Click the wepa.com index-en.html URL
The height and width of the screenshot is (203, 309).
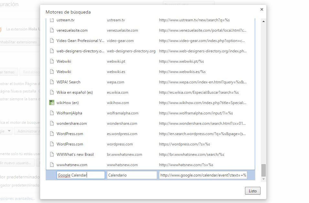(x=203, y=82)
